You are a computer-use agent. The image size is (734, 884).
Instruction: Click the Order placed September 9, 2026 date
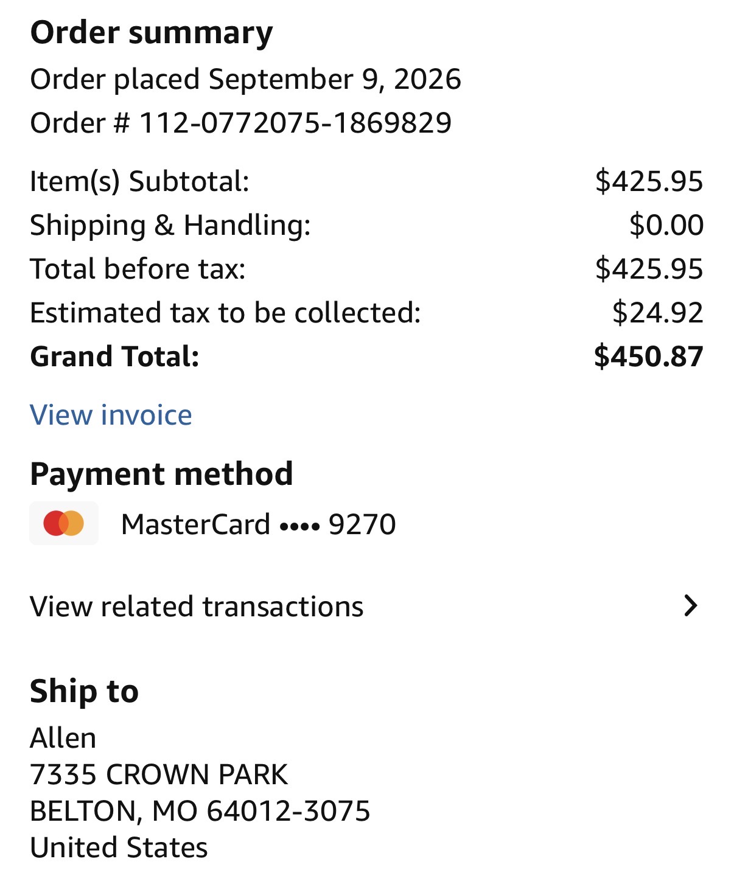tap(246, 79)
